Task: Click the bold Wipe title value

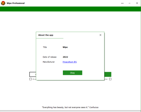Action: (65, 47)
